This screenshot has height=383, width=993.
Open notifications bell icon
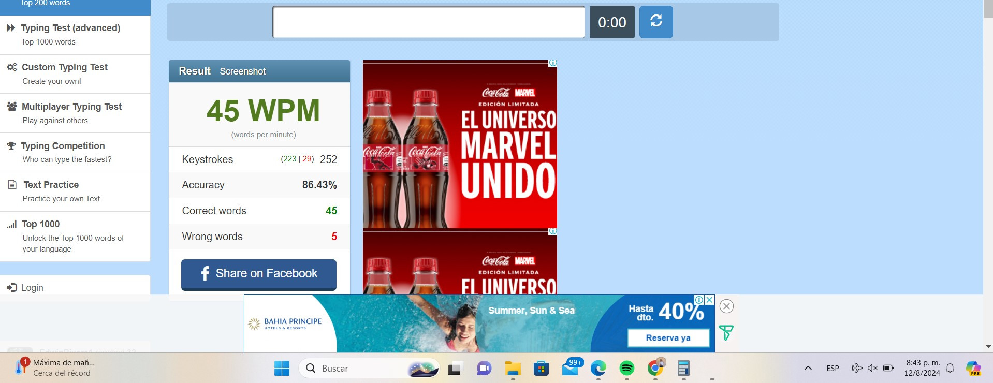click(x=950, y=369)
